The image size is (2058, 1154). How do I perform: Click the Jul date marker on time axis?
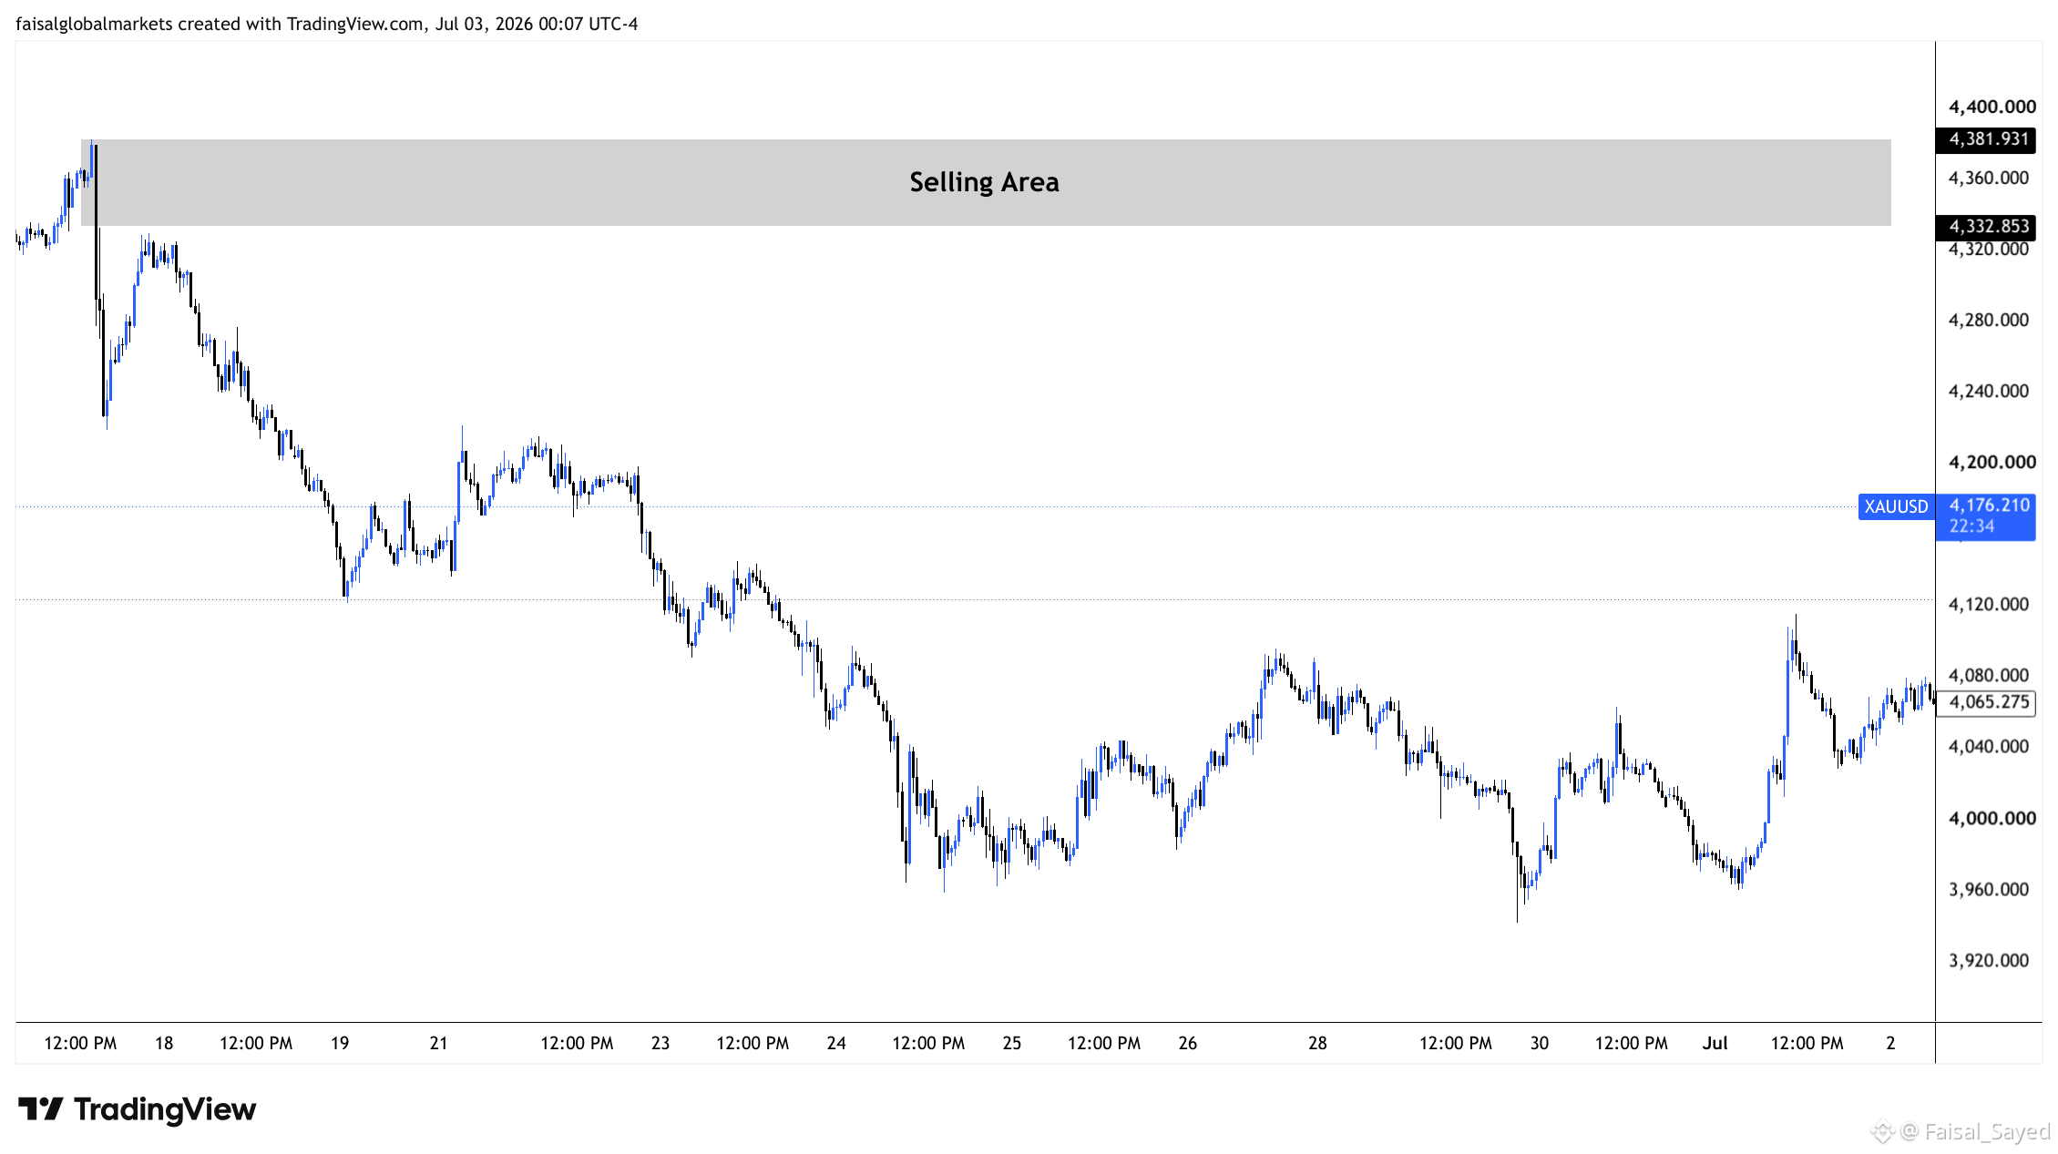click(1715, 1043)
